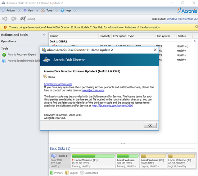
Task: Sort by the Capacity column header
Action: 105,36
